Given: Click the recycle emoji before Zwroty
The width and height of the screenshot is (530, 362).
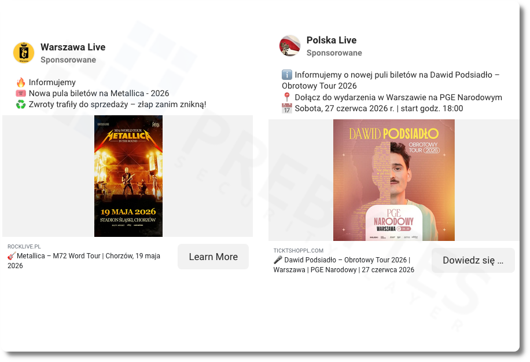Looking at the screenshot, I should pyautogui.click(x=21, y=104).
